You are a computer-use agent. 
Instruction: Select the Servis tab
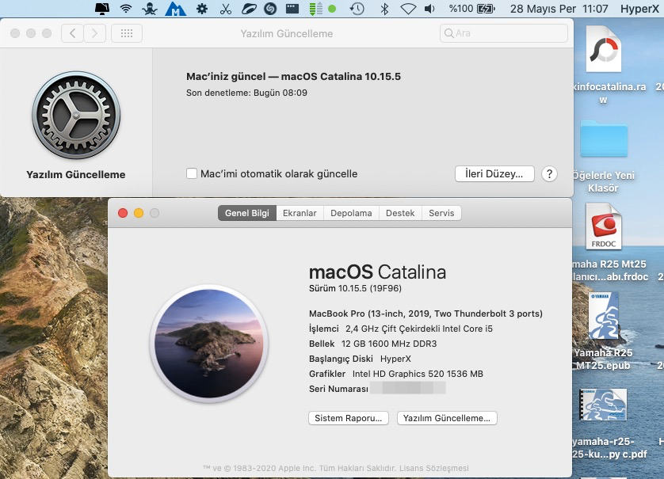(x=441, y=213)
